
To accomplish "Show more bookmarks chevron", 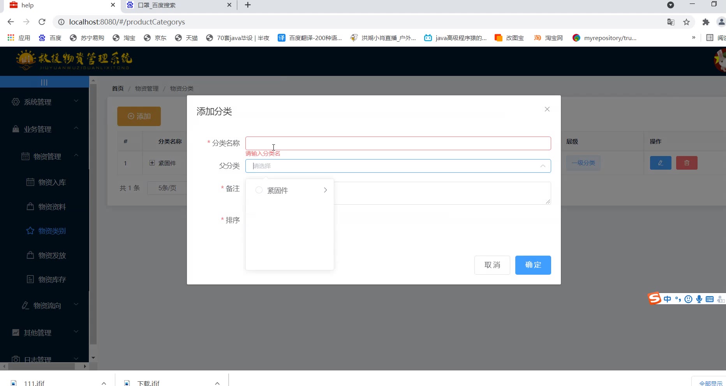I will (x=693, y=38).
